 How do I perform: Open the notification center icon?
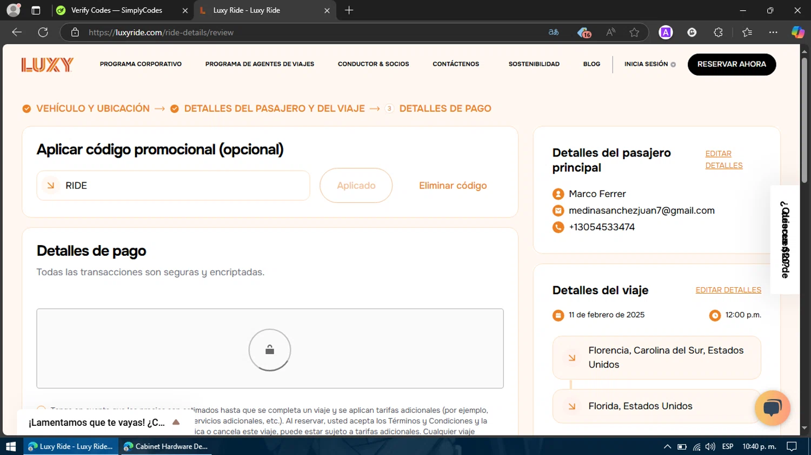792,446
